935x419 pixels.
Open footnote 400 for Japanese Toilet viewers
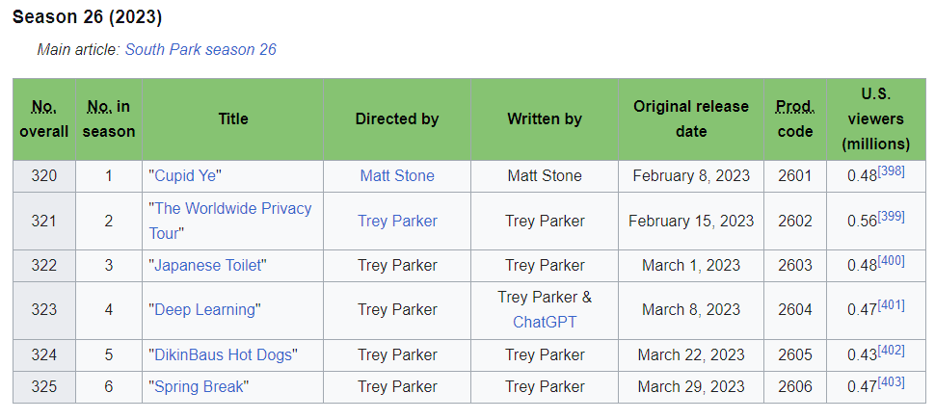891,260
